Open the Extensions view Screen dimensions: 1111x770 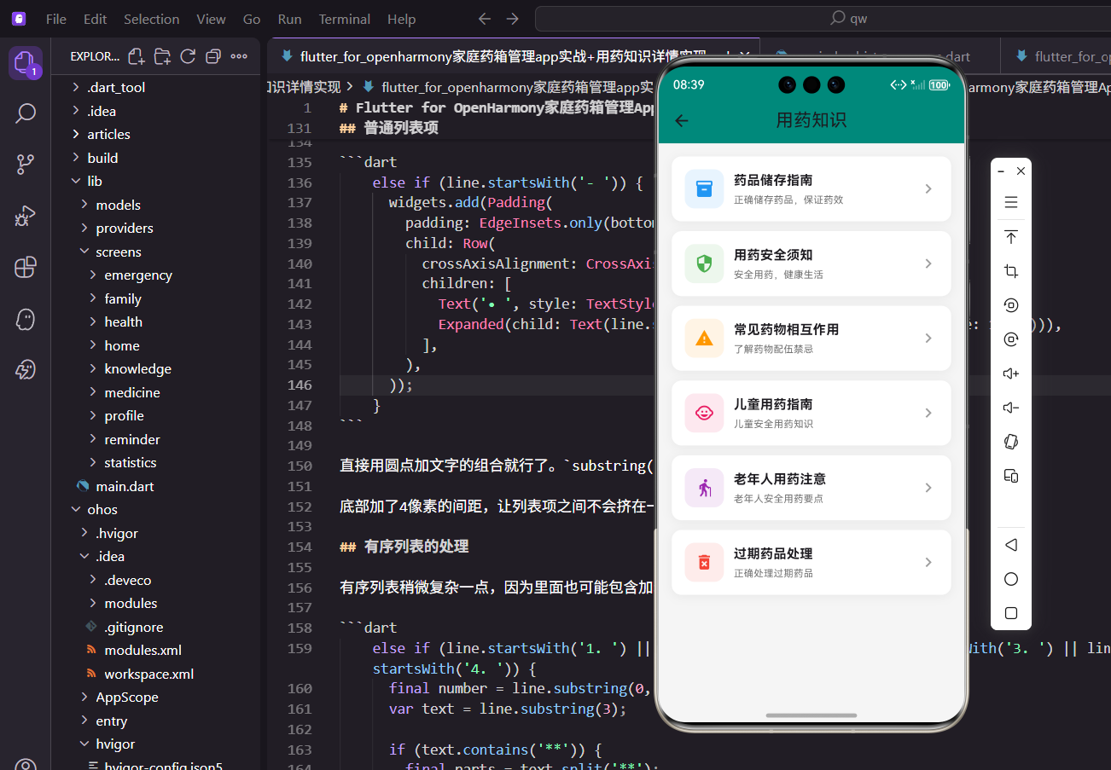26,267
